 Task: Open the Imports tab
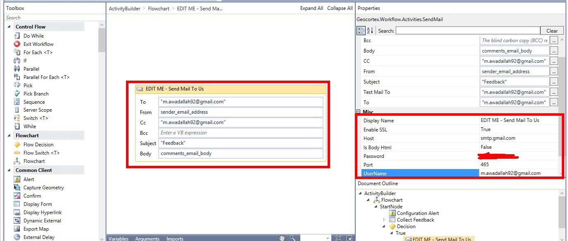175,239
